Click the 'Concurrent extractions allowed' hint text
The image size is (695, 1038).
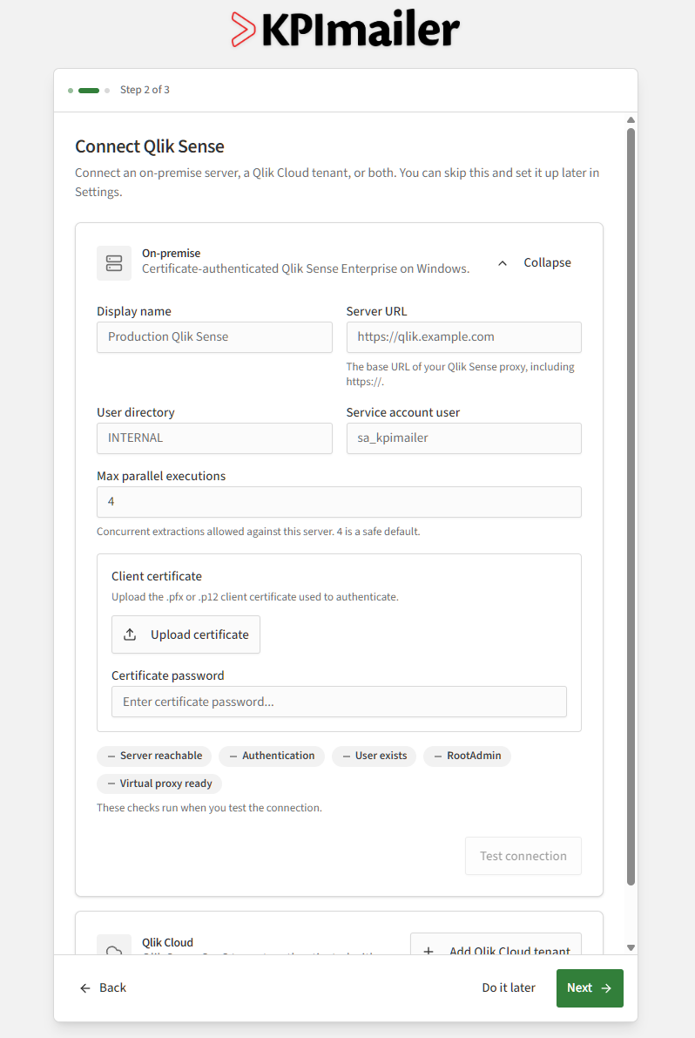coord(258,532)
